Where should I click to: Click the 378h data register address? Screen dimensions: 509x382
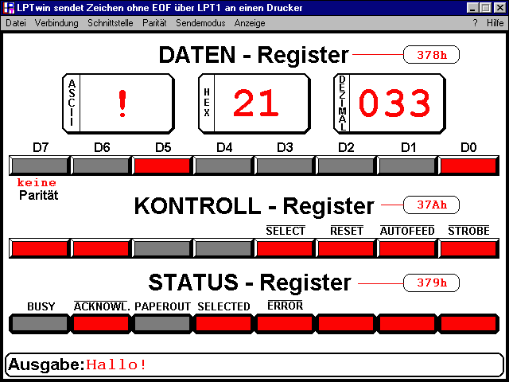pyautogui.click(x=431, y=55)
